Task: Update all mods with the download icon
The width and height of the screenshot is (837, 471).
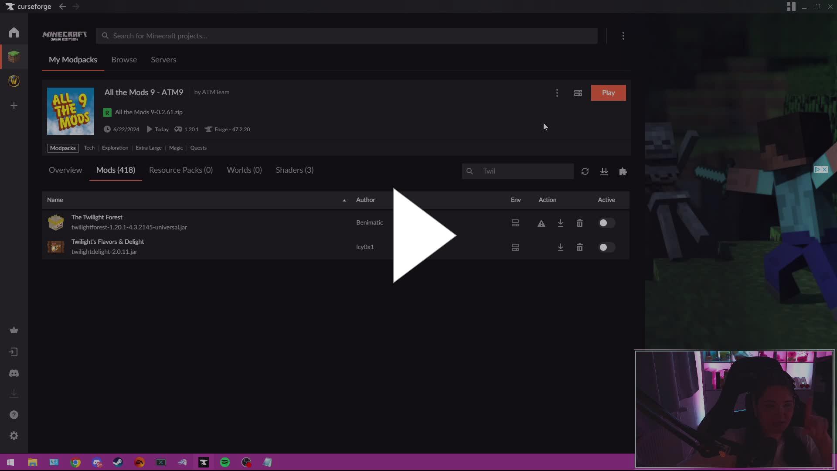Action: click(604, 171)
